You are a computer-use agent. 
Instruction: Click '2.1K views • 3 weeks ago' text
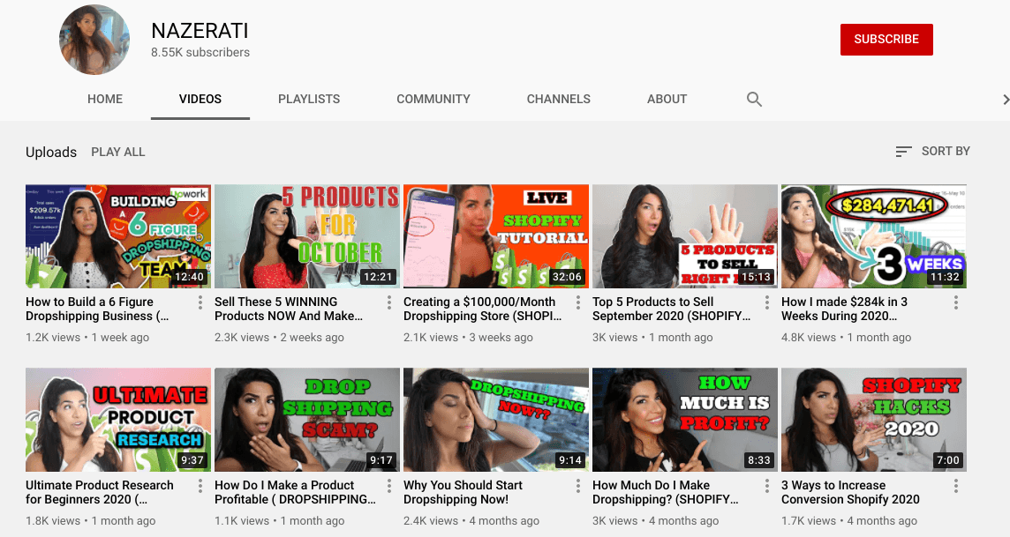pos(468,338)
